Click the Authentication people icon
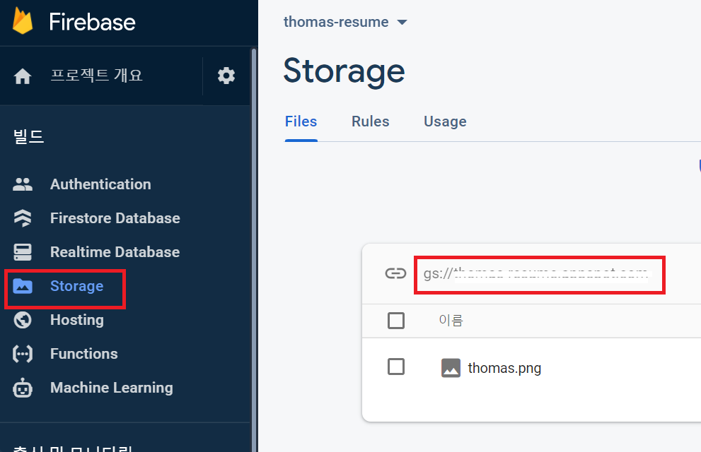This screenshot has height=452, width=701. pos(23,184)
